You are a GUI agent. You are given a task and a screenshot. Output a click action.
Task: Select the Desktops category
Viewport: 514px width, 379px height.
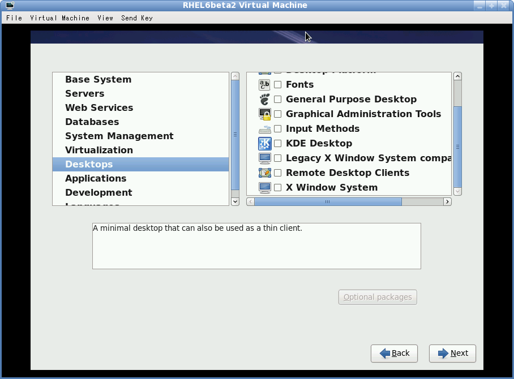click(x=140, y=164)
